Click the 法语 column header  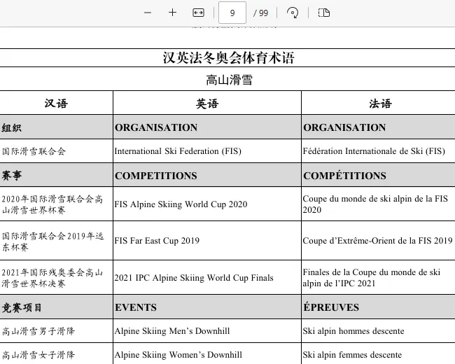pyautogui.click(x=380, y=104)
